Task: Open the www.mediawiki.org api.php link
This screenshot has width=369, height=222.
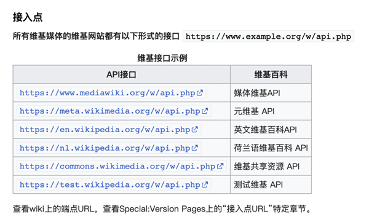Action: (x=111, y=93)
